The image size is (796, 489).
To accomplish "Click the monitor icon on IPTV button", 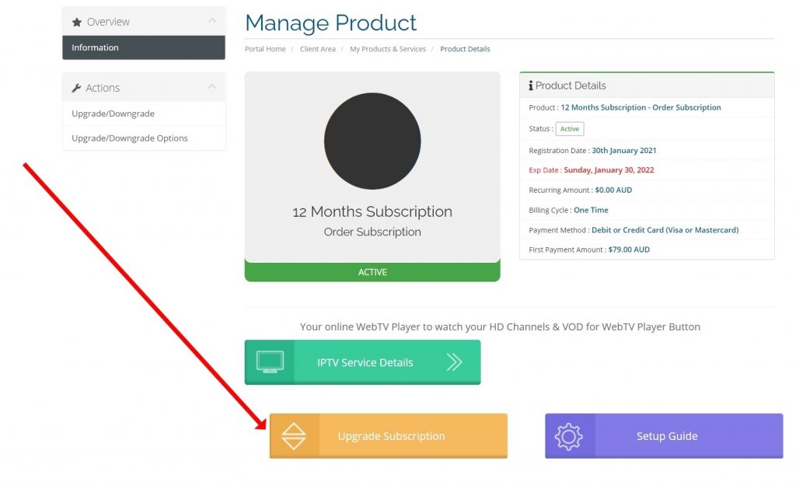I will coord(270,362).
